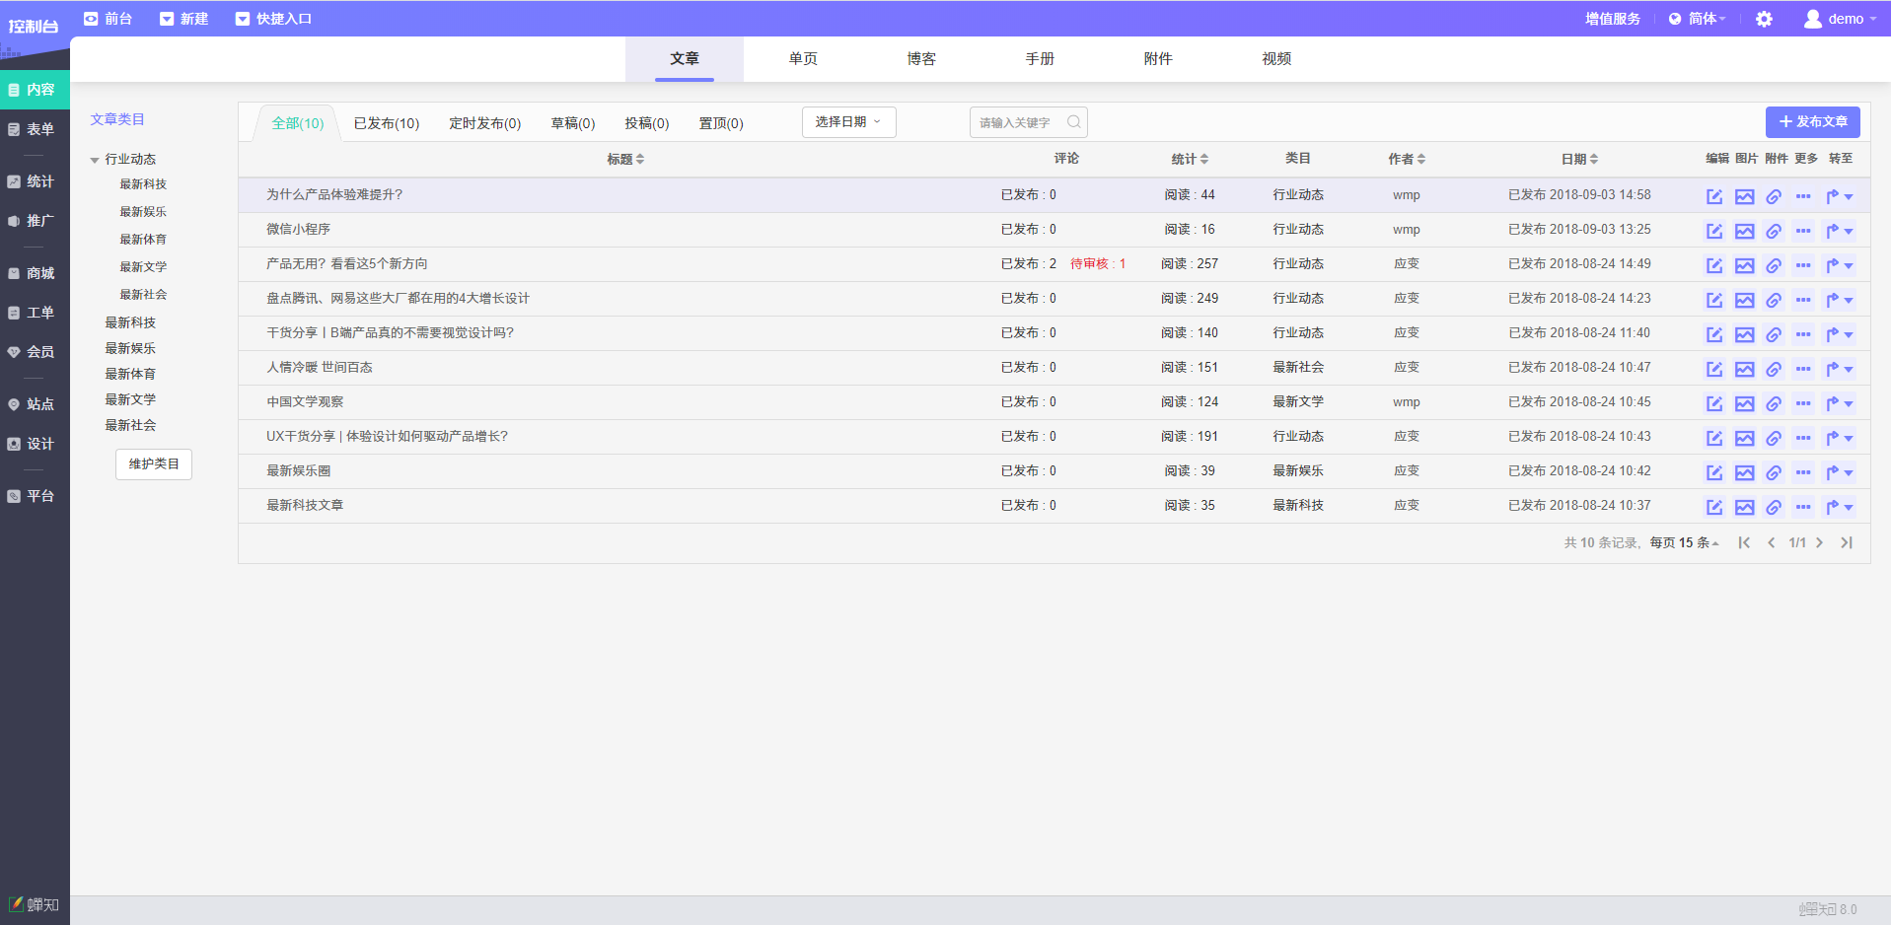Open the 工单 section in the sidebar
The width and height of the screenshot is (1891, 925).
point(35,312)
